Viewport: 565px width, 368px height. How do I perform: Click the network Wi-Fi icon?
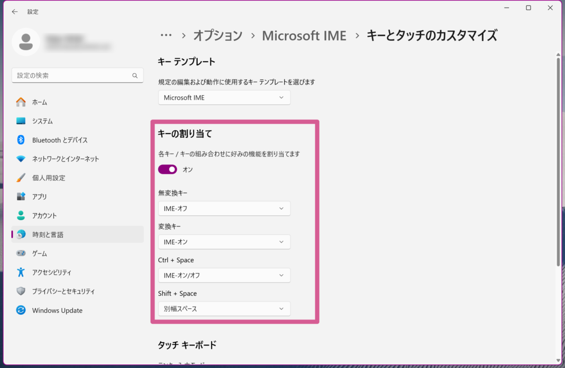pyautogui.click(x=21, y=159)
